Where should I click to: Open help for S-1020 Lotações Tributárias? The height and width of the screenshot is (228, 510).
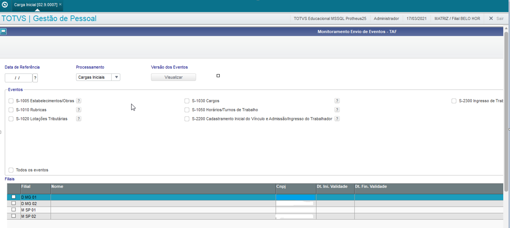79,119
